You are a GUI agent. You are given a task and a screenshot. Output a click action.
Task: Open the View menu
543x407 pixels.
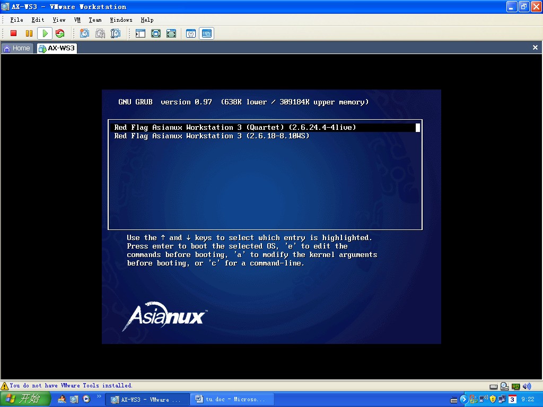[59, 20]
